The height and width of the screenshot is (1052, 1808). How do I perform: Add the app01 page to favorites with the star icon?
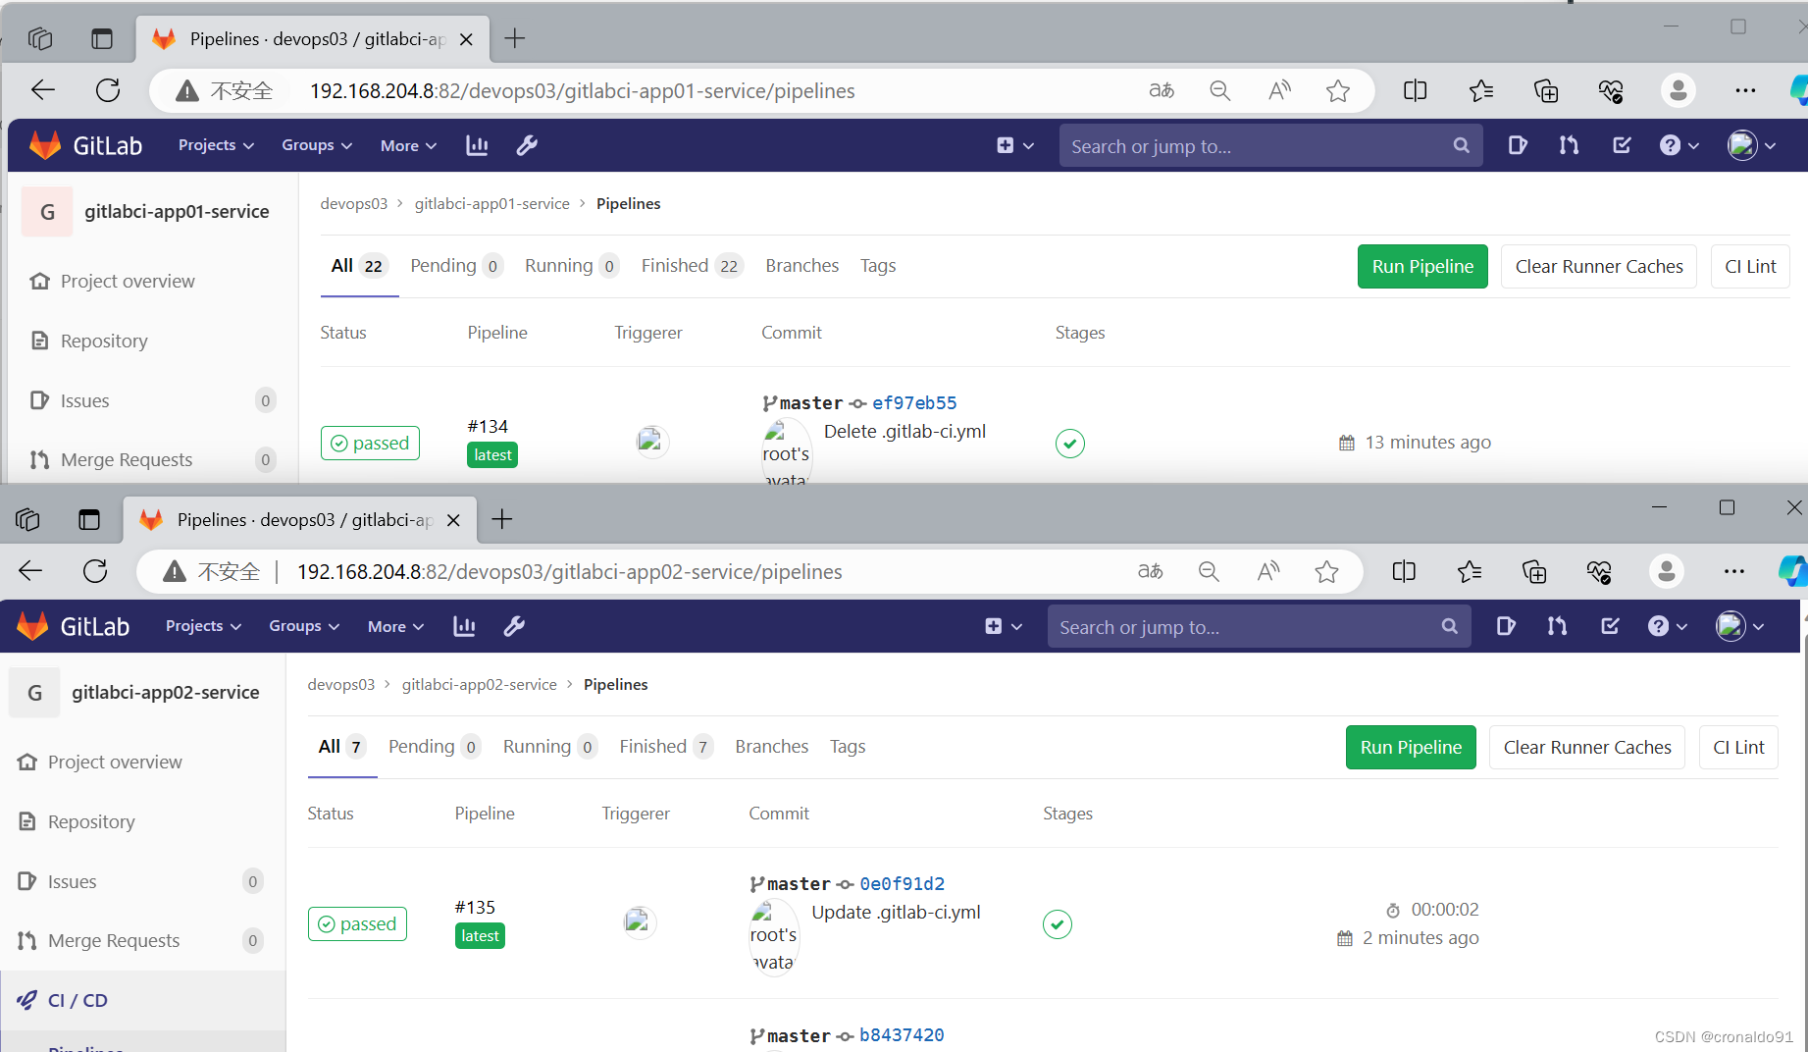click(x=1338, y=90)
